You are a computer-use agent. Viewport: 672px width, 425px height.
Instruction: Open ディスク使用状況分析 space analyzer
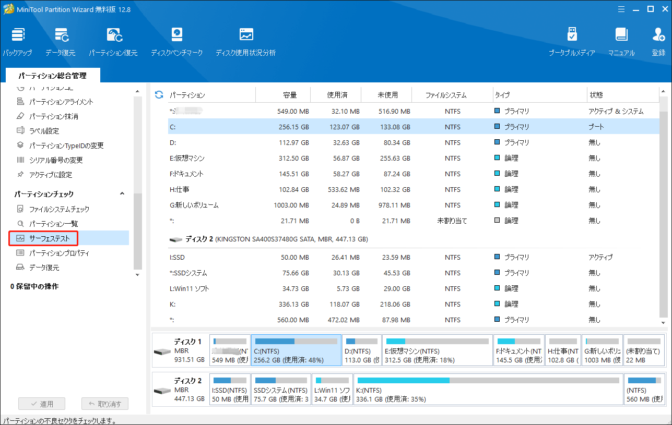pos(246,42)
